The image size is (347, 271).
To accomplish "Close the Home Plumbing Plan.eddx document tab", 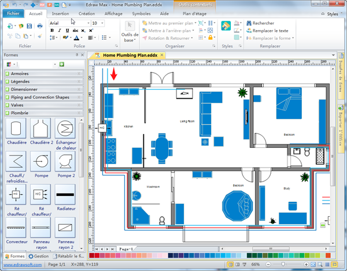I will pyautogui.click(x=162, y=55).
